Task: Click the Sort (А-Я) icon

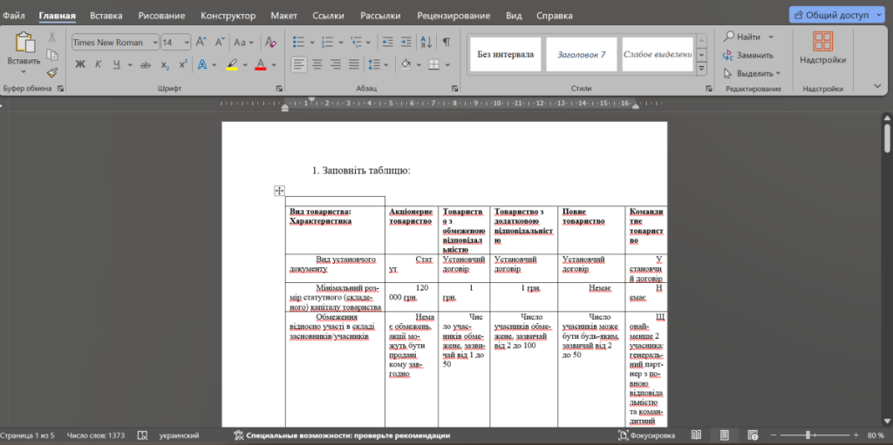Action: (426, 42)
